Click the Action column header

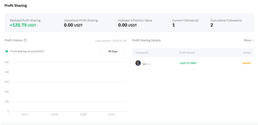coord(247,53)
